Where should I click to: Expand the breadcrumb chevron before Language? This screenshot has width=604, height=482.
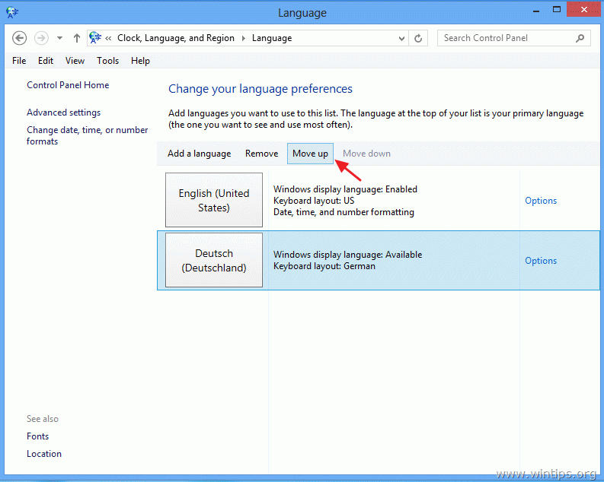click(244, 38)
